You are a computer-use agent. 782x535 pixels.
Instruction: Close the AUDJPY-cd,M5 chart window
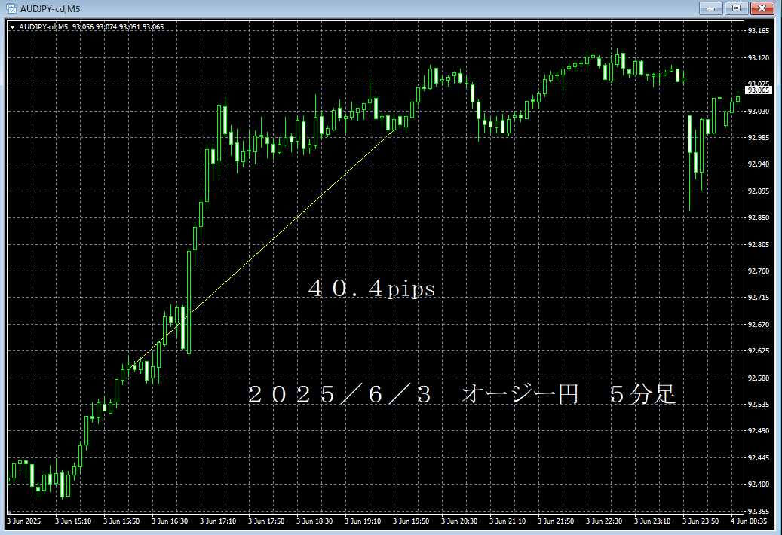point(762,8)
